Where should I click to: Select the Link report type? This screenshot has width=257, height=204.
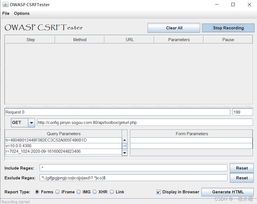[112, 192]
